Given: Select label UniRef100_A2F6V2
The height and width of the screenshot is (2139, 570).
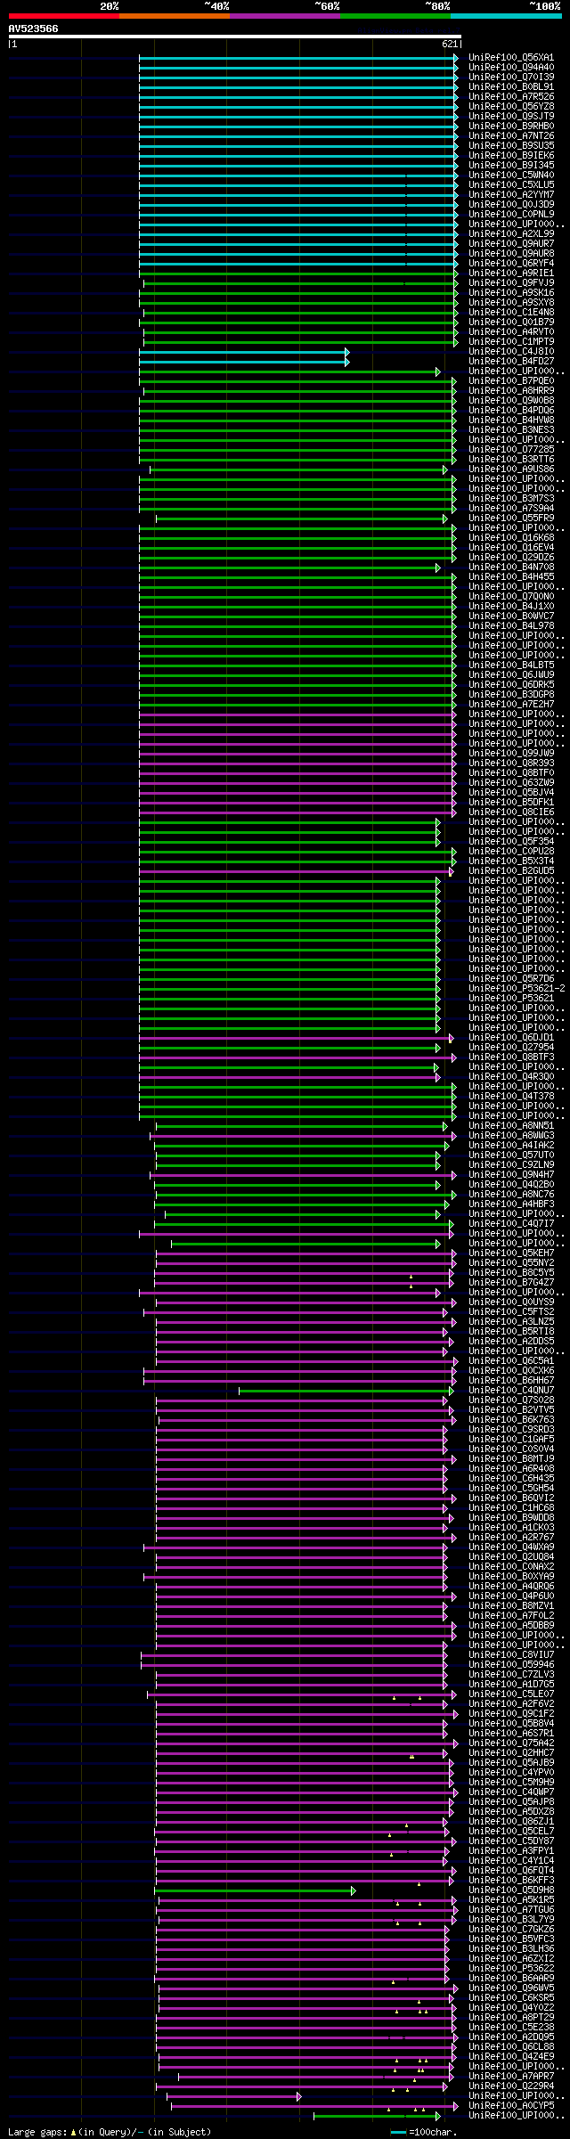Looking at the screenshot, I should [511, 1703].
